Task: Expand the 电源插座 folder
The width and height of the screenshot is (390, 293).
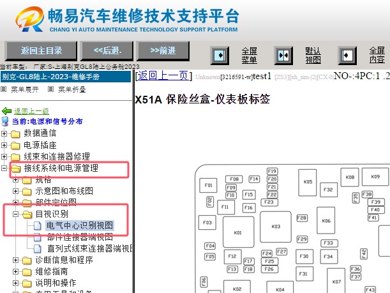Action: [x=4, y=145]
